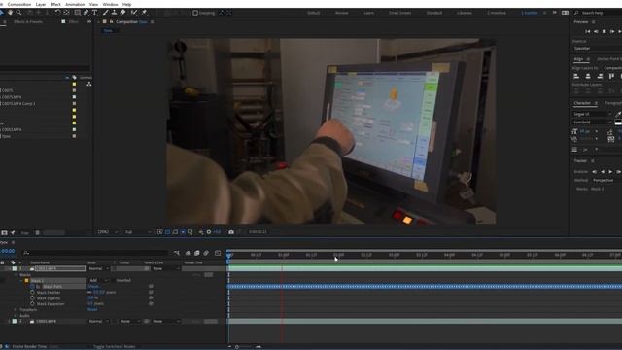The image size is (622, 350).
Task: Select the Rectangle shape tool
Action: pos(78,13)
